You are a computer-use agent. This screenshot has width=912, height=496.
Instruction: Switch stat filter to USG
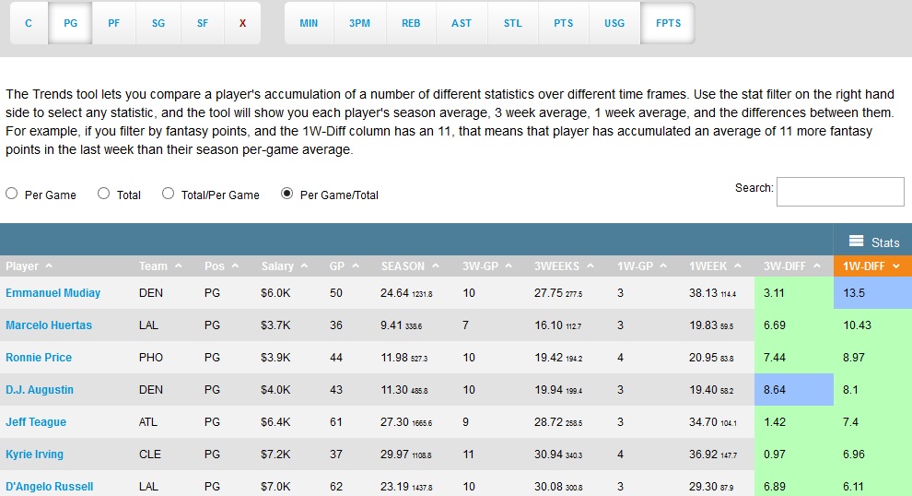614,23
